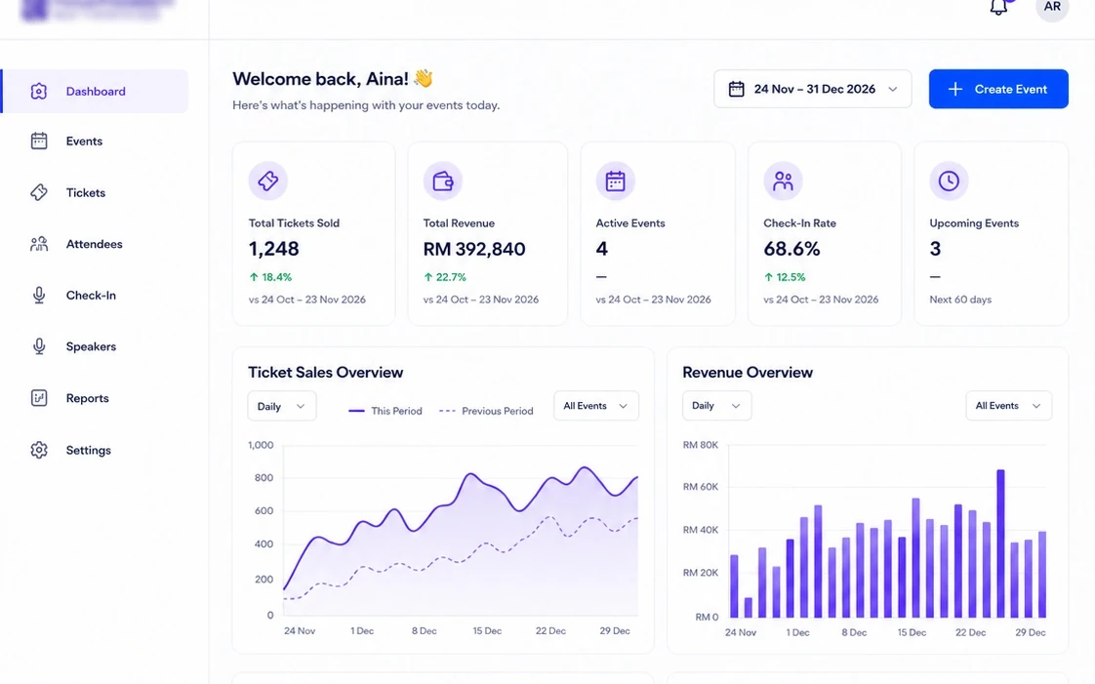Click the 68.6% check-in rate value

click(791, 249)
